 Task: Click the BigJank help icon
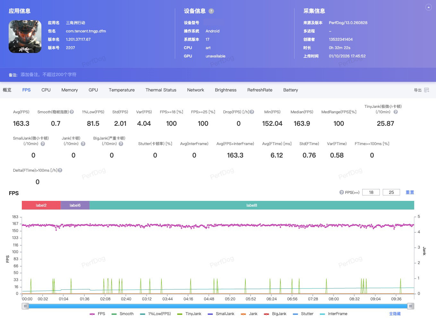121,144
